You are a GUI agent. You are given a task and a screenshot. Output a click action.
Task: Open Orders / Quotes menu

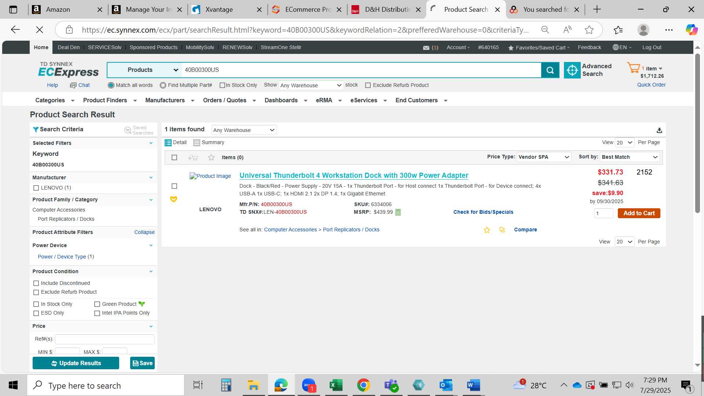point(229,100)
